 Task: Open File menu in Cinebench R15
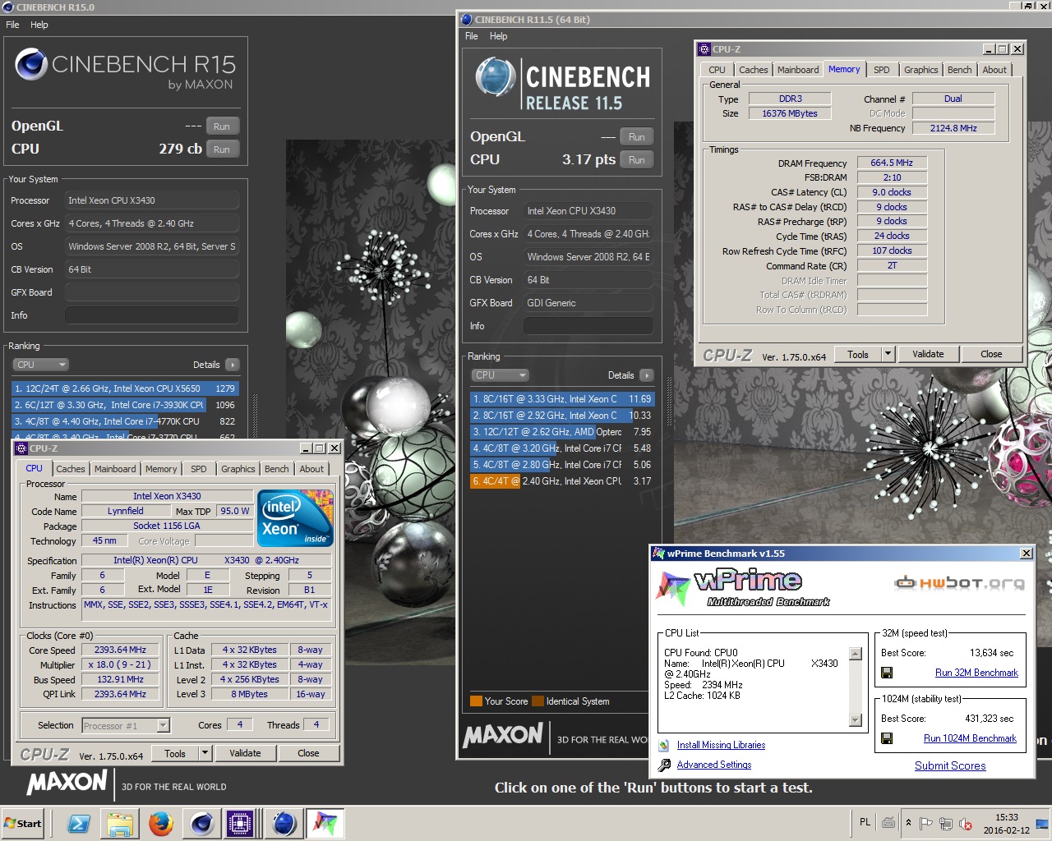click(x=13, y=25)
